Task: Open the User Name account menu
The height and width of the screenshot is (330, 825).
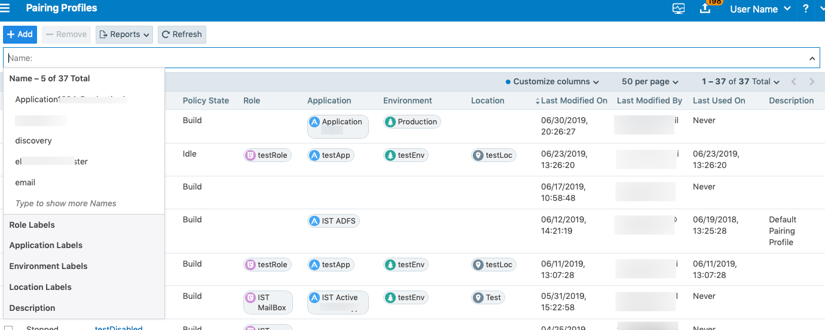Action: 760,9
